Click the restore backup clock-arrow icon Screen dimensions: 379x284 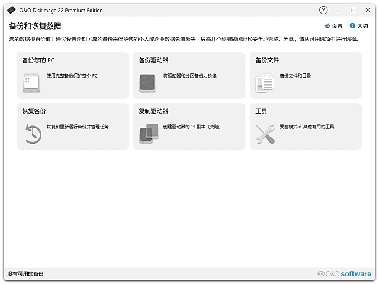coord(32,134)
